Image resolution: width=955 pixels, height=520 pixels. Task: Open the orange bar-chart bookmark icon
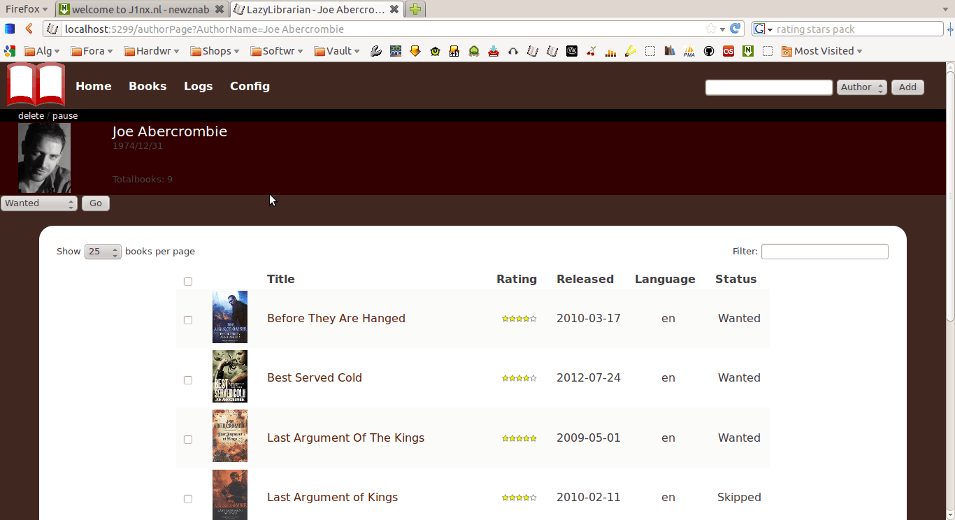click(x=611, y=51)
